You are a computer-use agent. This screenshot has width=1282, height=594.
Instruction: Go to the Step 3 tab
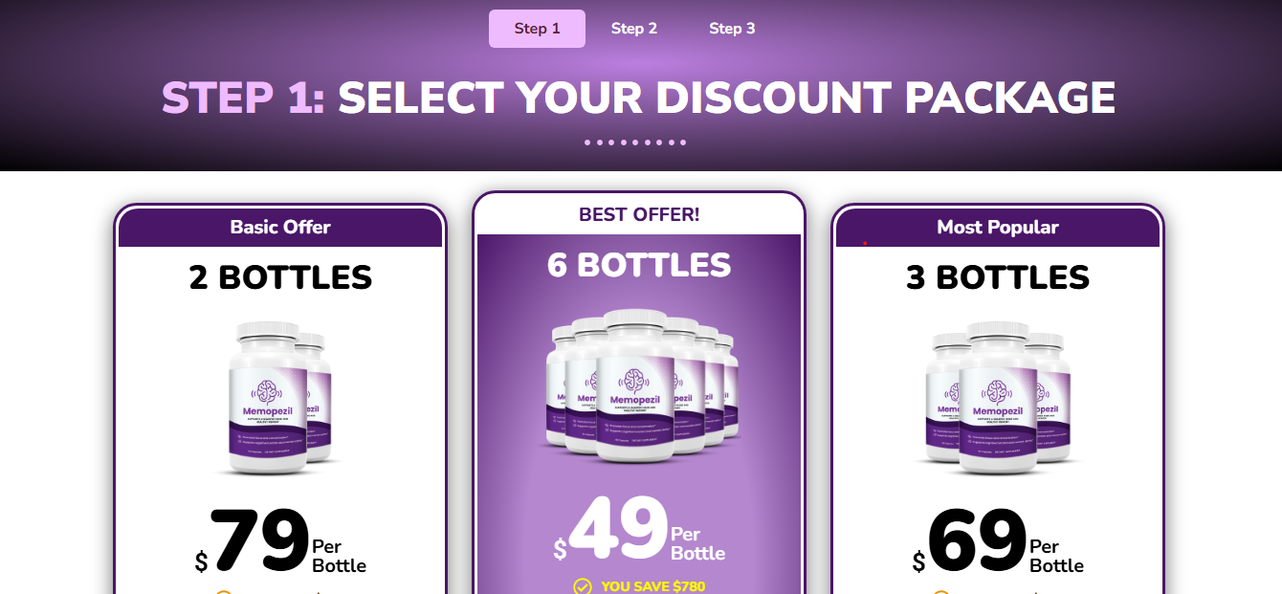[x=732, y=29]
